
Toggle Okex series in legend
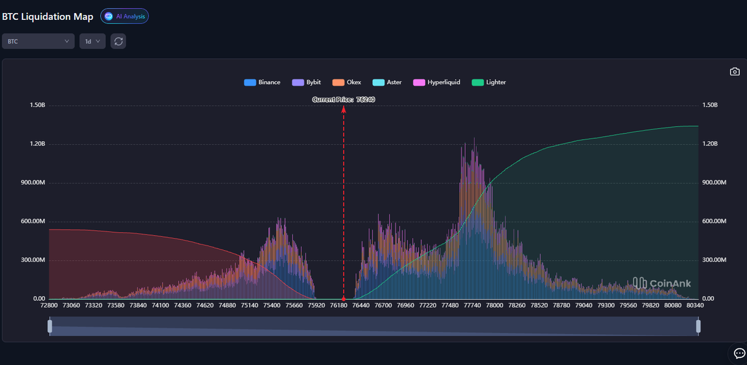pos(347,82)
